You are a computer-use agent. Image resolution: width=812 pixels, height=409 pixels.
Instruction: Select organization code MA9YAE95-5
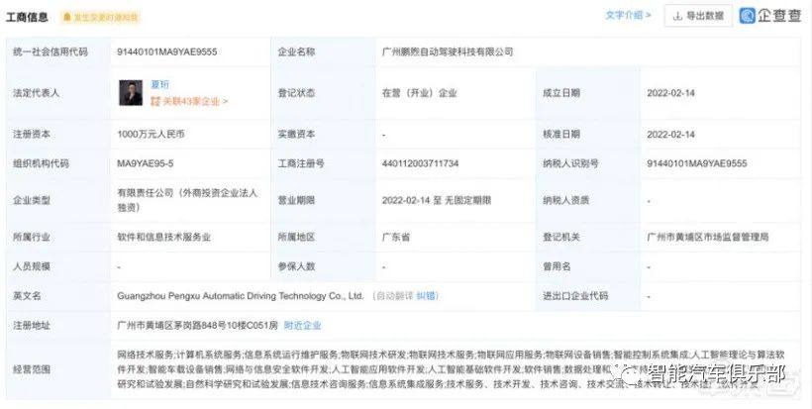click(146, 163)
